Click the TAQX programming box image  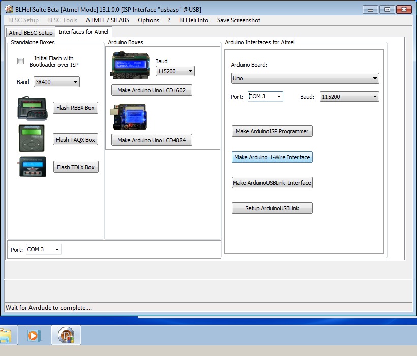(32, 138)
